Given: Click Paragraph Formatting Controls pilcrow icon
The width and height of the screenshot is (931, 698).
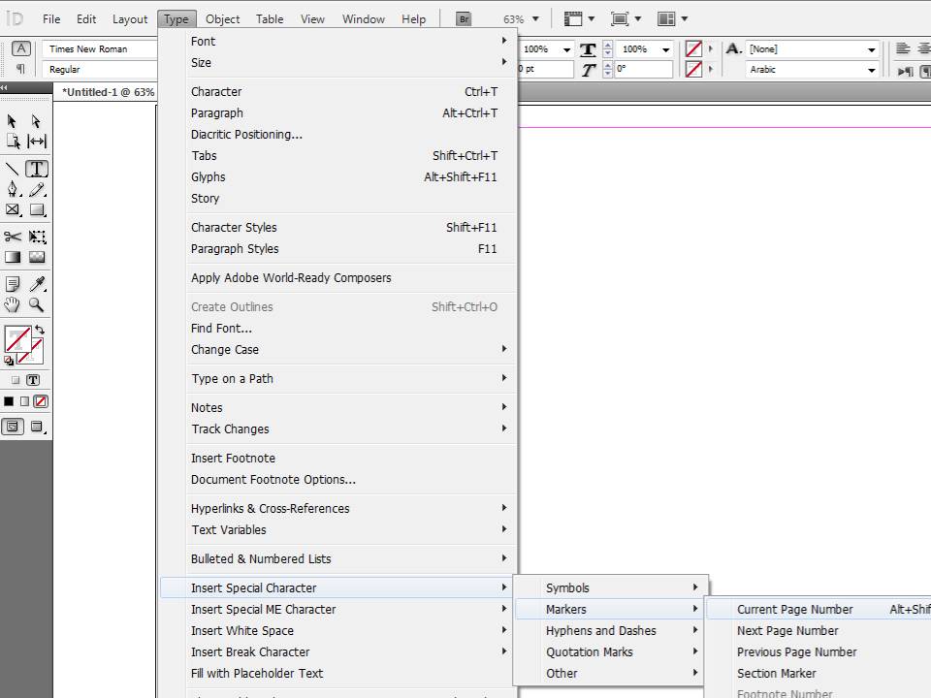Looking at the screenshot, I should [x=20, y=69].
